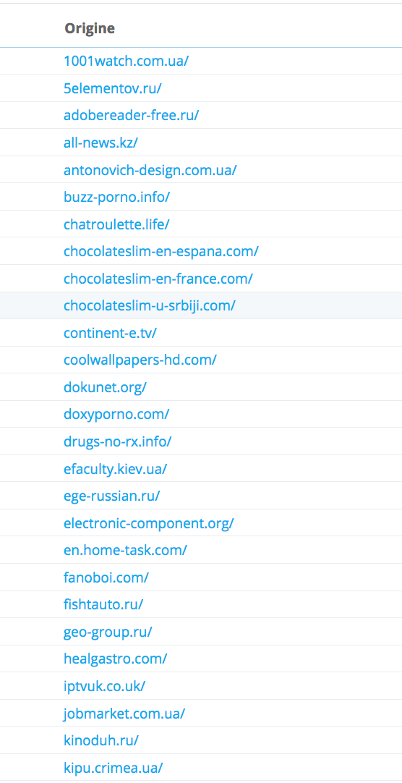The image size is (402, 783).
Task: Open the continent-e.tv link
Action: [x=110, y=333]
